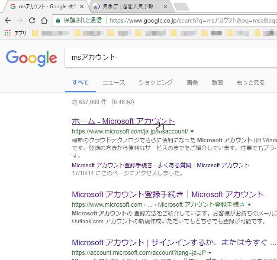Close the 気象庁 weekly forecast tab

click(165, 7)
